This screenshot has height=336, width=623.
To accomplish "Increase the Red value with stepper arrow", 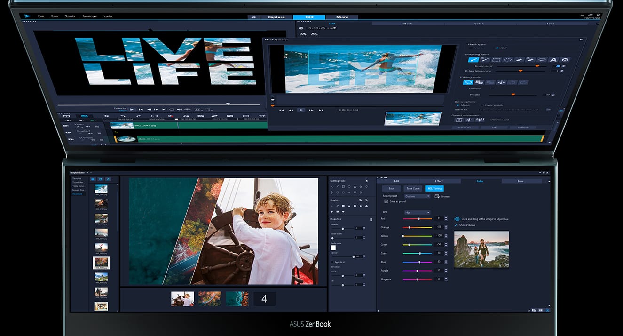I will (x=445, y=217).
